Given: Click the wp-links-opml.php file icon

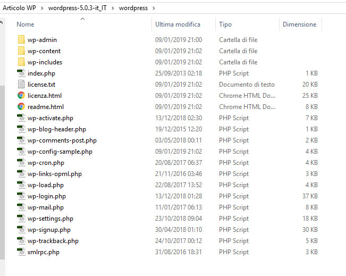Looking at the screenshot, I should (x=21, y=174).
